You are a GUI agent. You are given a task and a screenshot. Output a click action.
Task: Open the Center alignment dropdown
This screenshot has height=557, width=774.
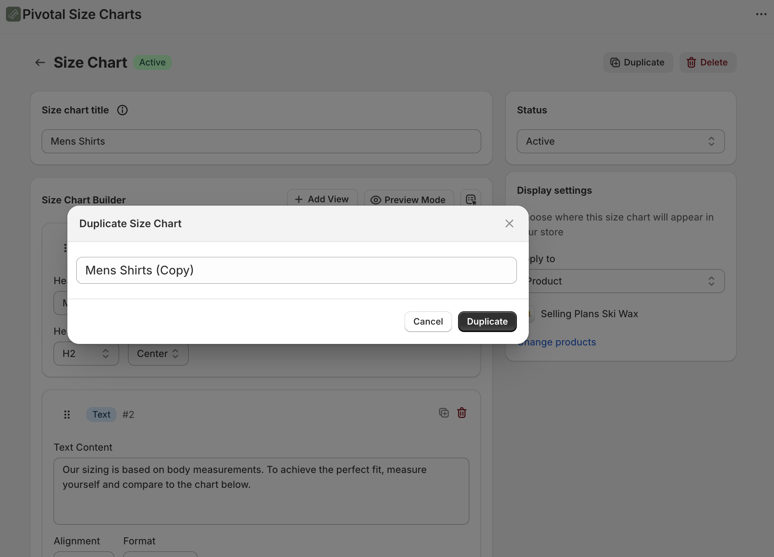pos(158,354)
